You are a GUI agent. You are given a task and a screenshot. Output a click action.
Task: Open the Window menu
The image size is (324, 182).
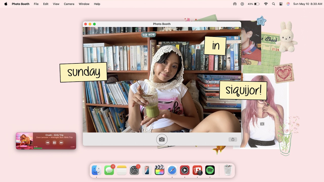[84, 4]
